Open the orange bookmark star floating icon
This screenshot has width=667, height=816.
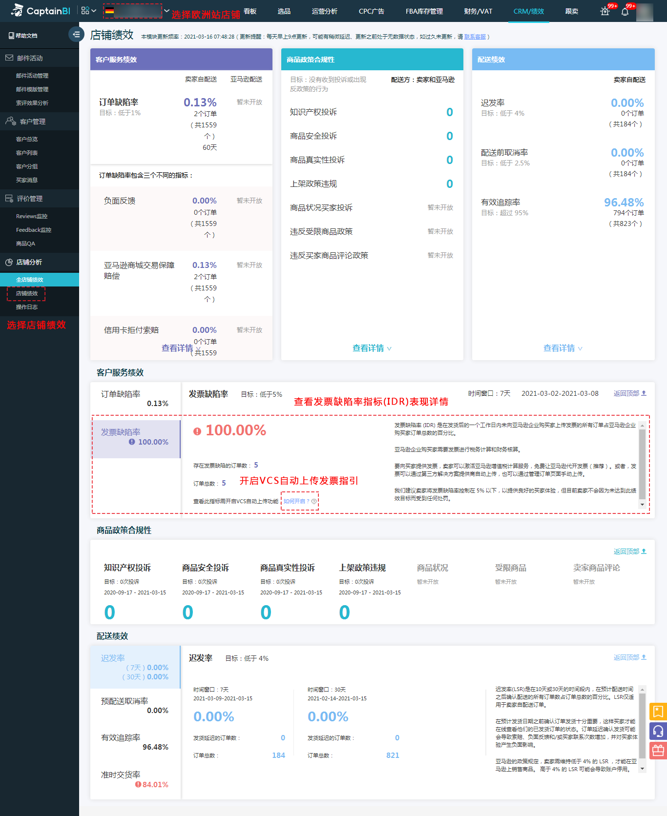(x=658, y=712)
